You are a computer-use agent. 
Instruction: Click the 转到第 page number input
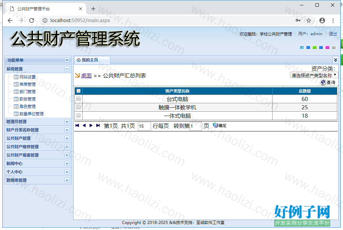(x=196, y=126)
